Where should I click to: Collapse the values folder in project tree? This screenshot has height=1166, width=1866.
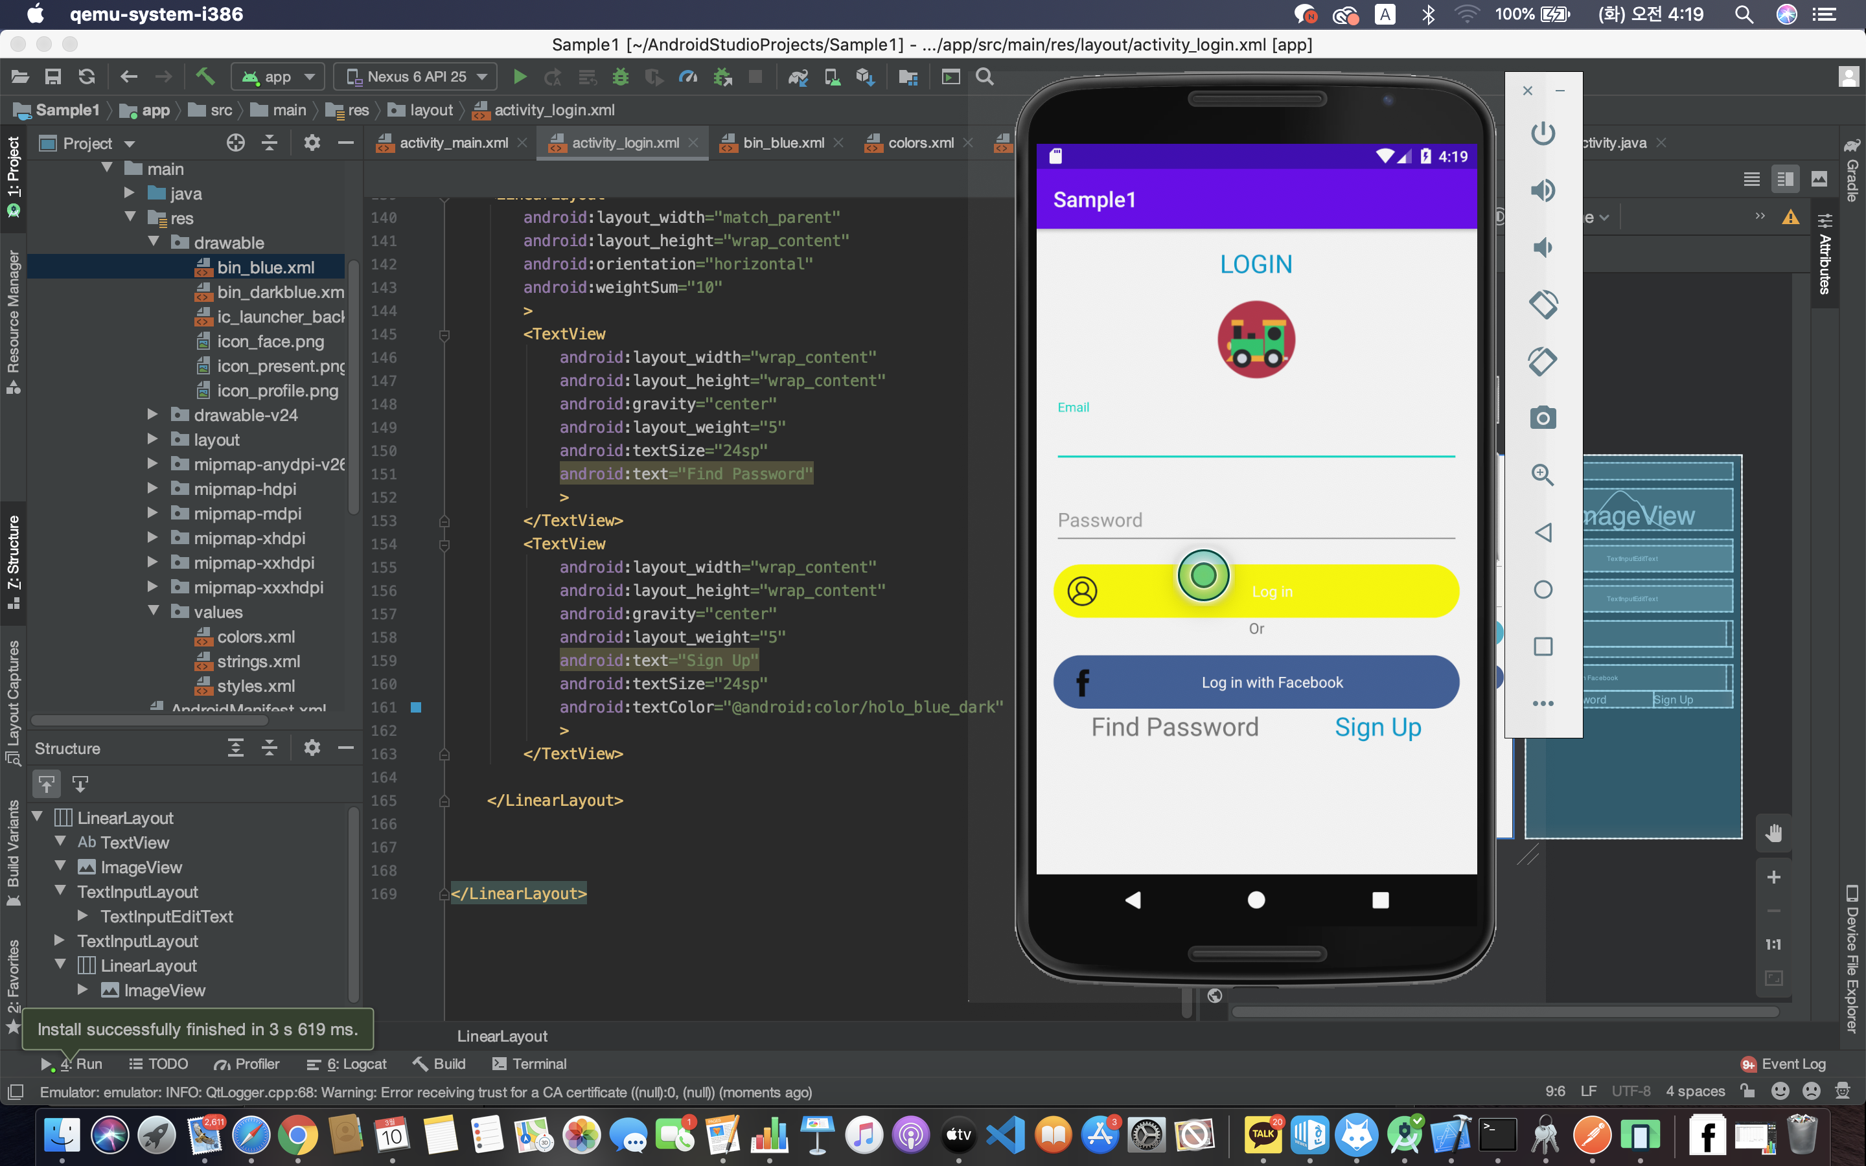click(153, 612)
